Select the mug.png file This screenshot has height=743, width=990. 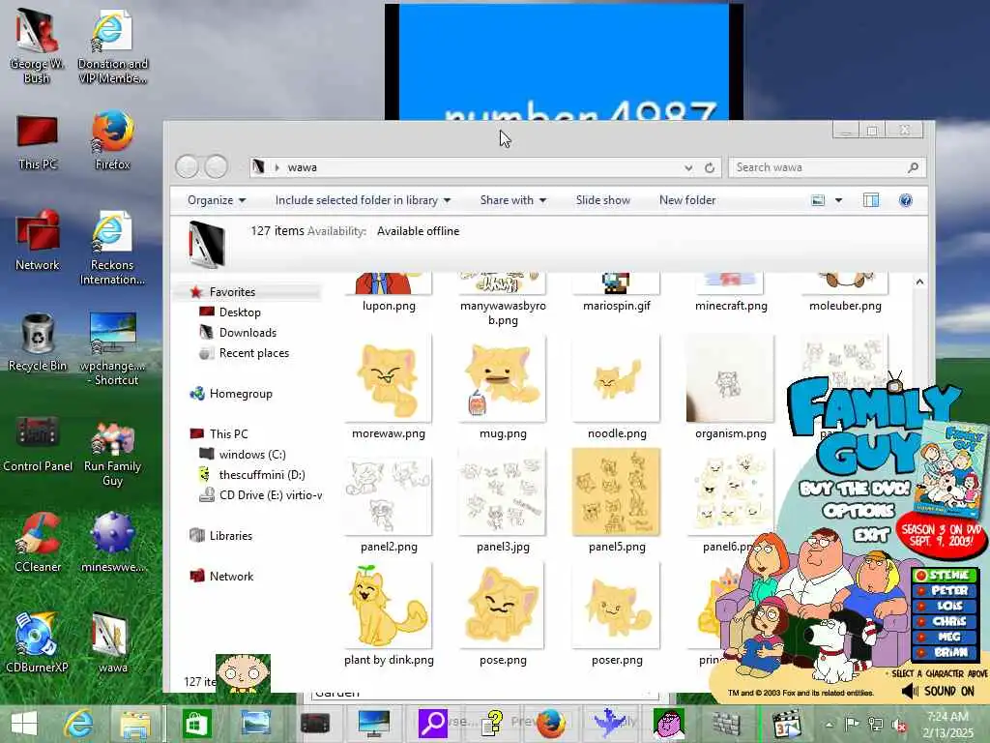click(503, 388)
